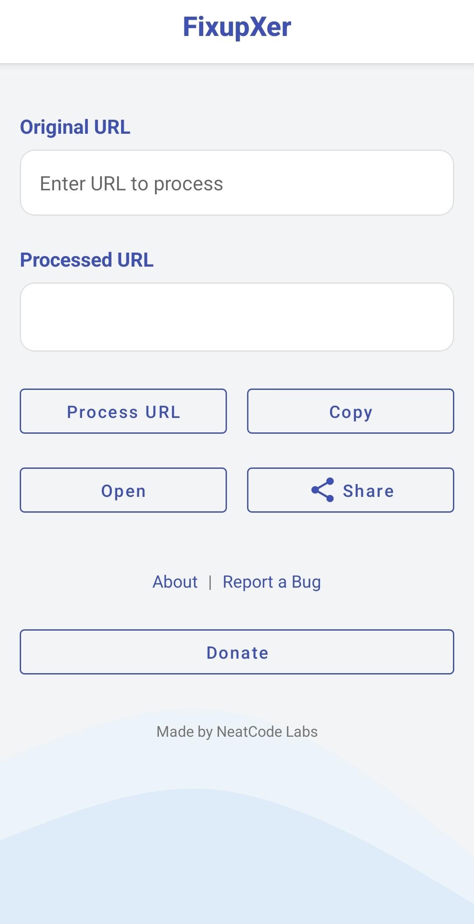474x924 pixels.
Task: Click the separator between About and Report a Bug
Action: (210, 582)
